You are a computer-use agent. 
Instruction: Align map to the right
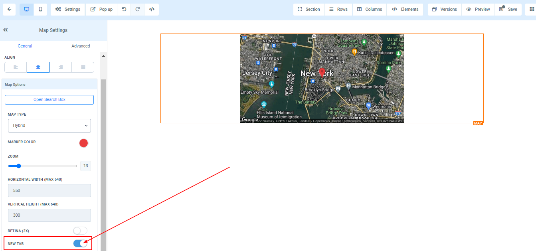pos(61,67)
